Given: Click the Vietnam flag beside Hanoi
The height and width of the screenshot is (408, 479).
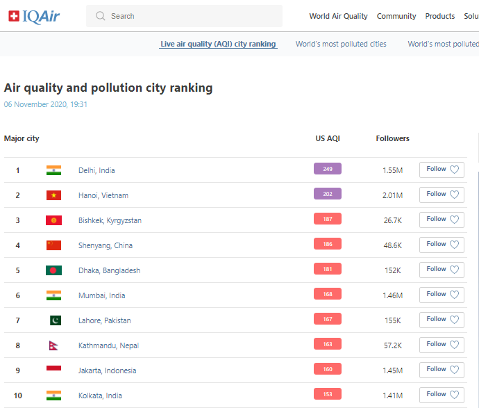Looking at the screenshot, I should click(53, 195).
